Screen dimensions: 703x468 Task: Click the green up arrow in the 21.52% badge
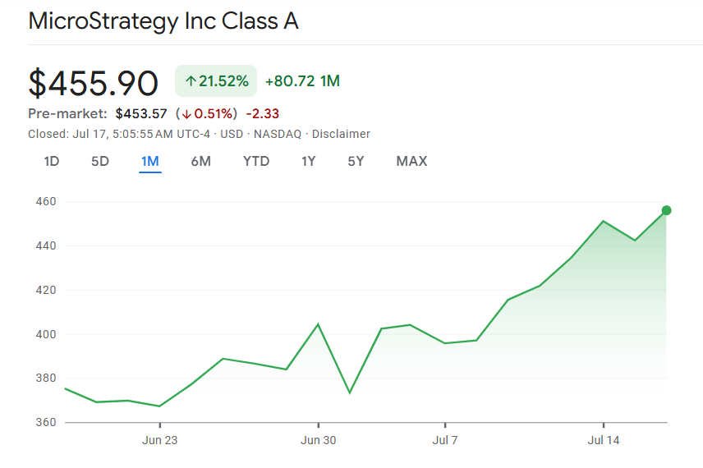[x=191, y=81]
